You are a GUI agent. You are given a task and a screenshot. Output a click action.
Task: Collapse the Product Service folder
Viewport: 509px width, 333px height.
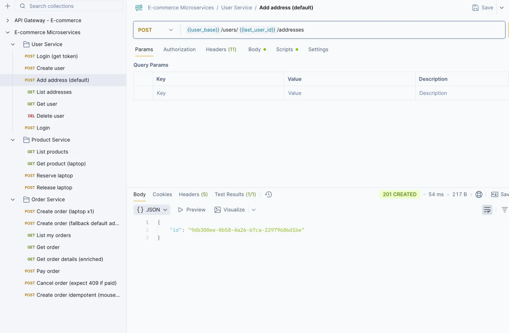(13, 140)
